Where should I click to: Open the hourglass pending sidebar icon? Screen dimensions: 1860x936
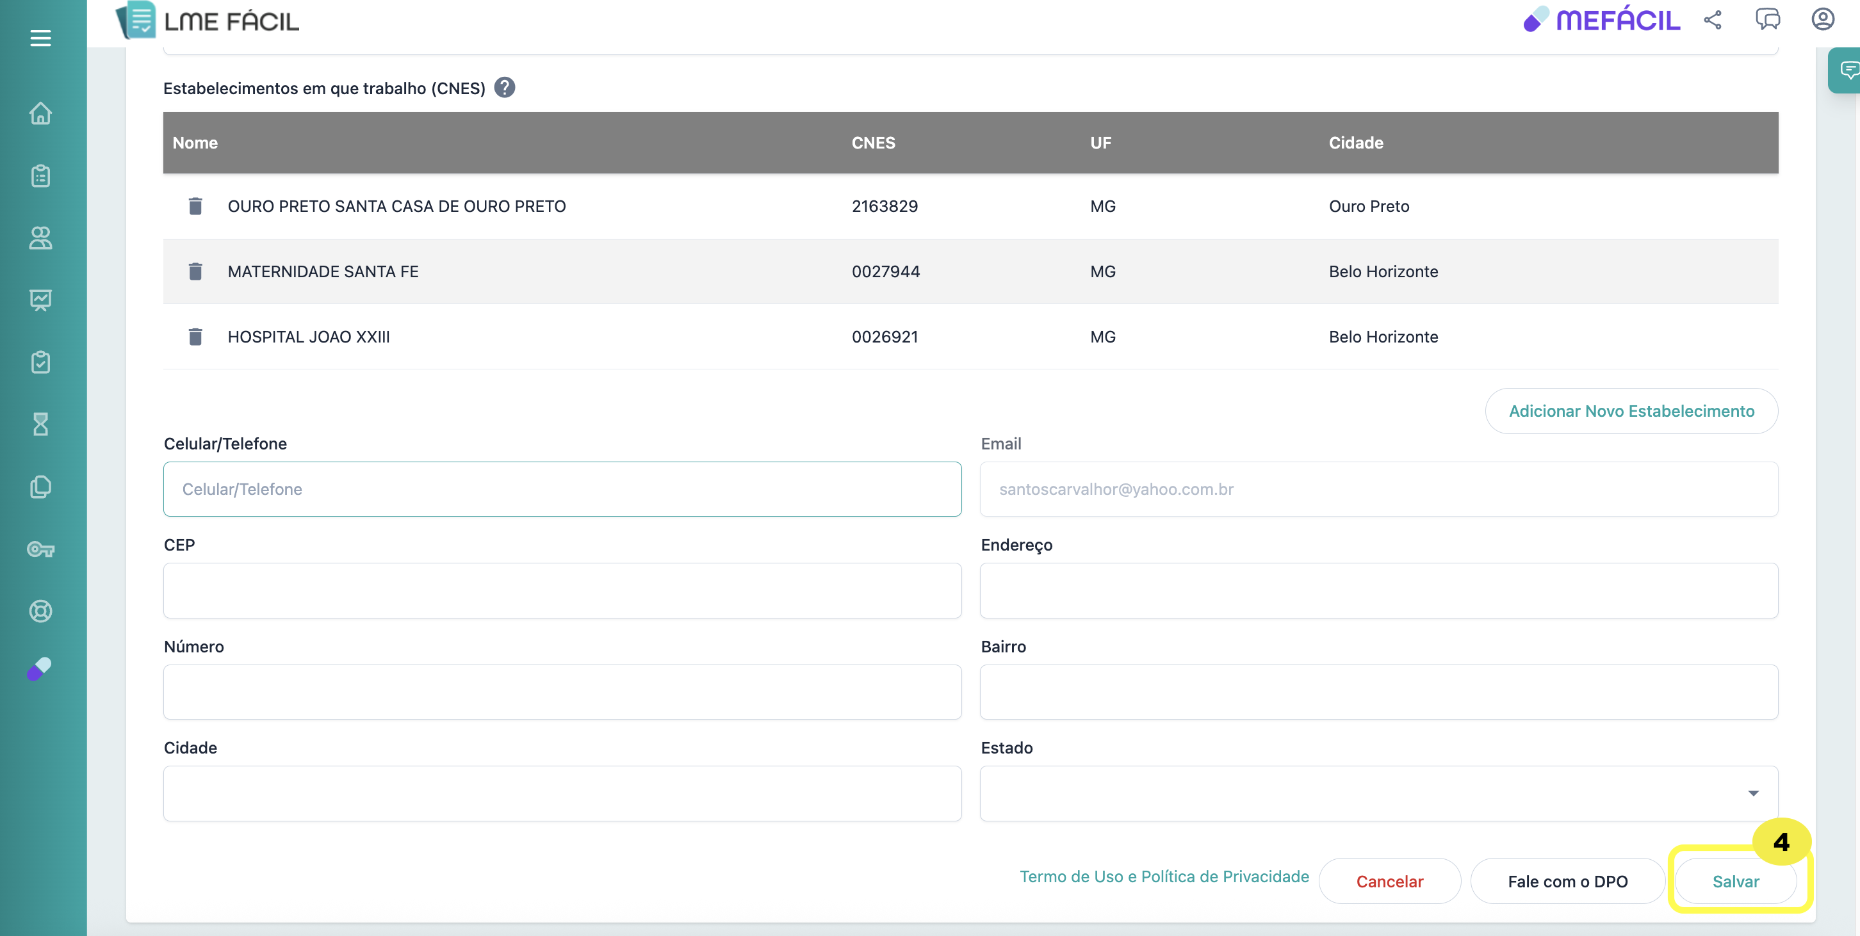click(40, 424)
